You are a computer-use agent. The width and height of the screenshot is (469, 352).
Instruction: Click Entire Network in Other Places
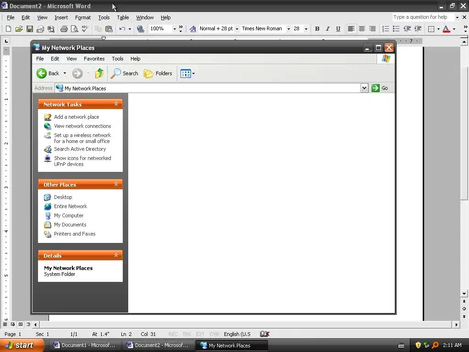coord(70,206)
